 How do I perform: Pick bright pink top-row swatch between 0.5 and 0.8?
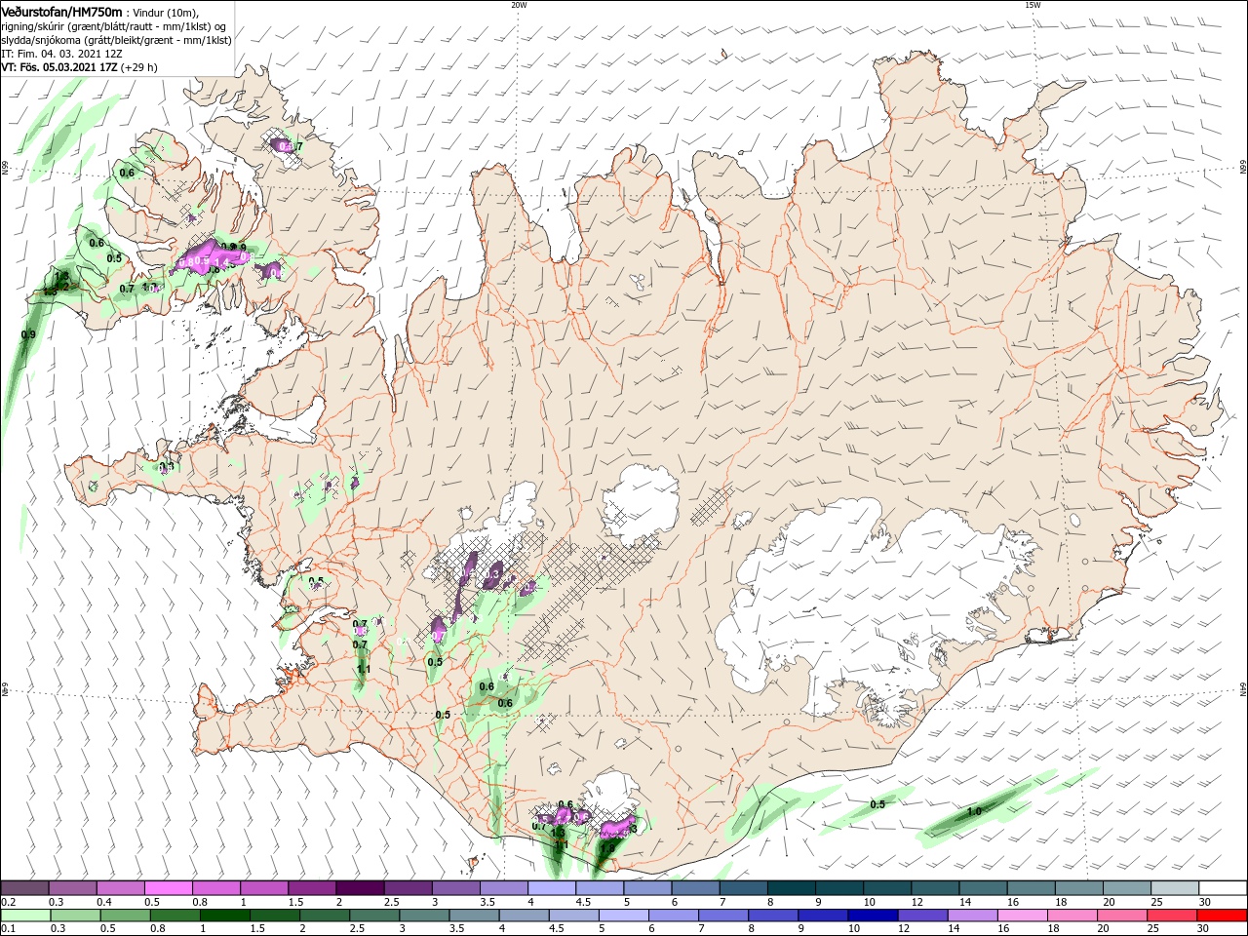click(169, 888)
